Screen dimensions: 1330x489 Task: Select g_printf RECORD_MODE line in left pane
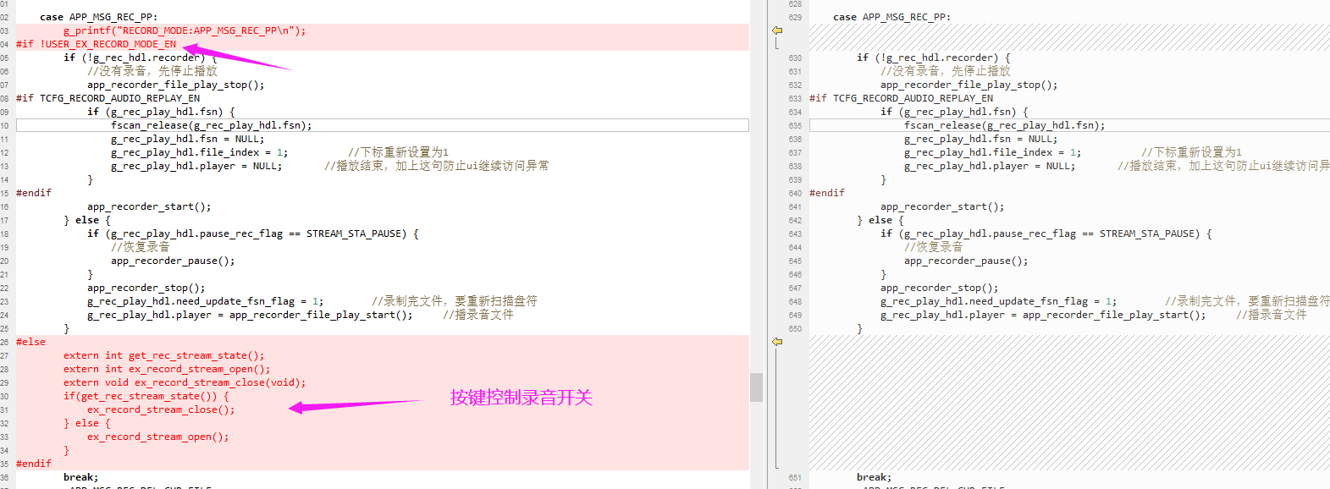pos(185,30)
